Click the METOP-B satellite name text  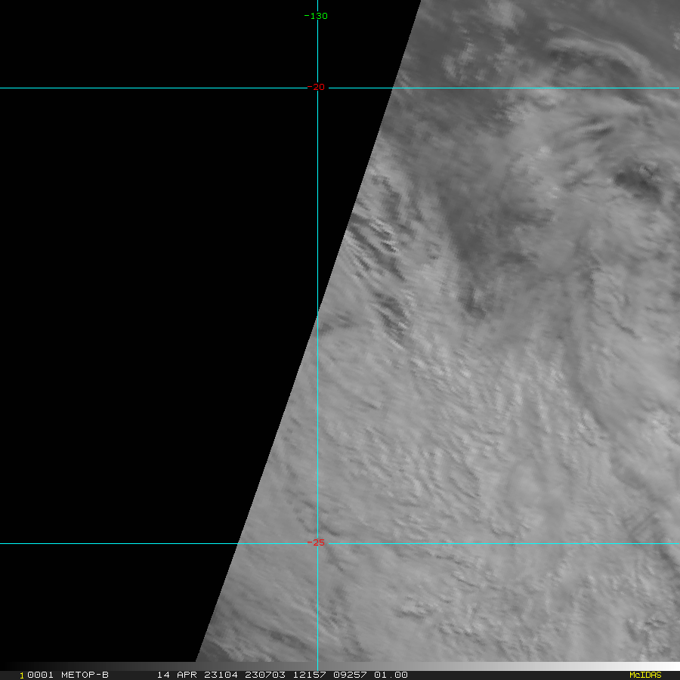[85, 675]
